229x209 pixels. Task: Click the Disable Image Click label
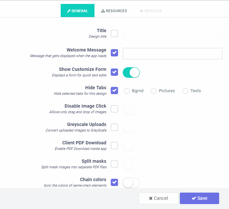[85, 106]
